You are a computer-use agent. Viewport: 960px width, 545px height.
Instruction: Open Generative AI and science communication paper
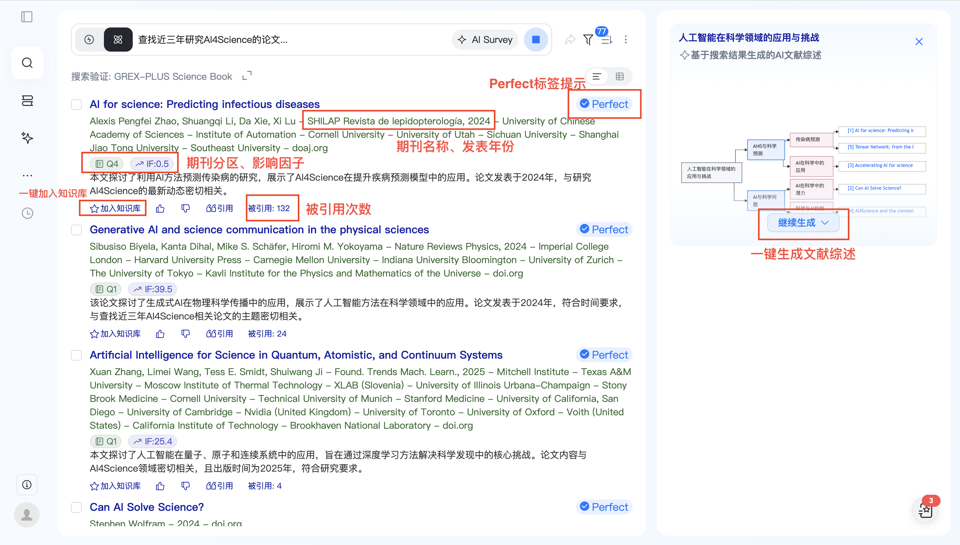click(x=259, y=230)
